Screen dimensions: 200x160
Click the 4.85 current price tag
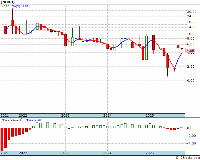point(190,51)
